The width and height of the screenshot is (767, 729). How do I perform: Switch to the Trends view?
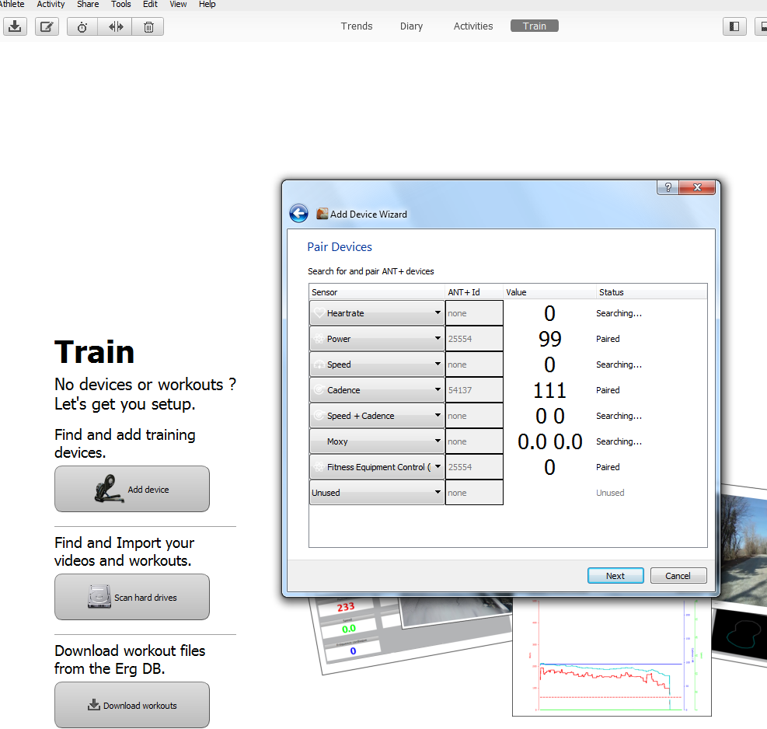(x=357, y=26)
